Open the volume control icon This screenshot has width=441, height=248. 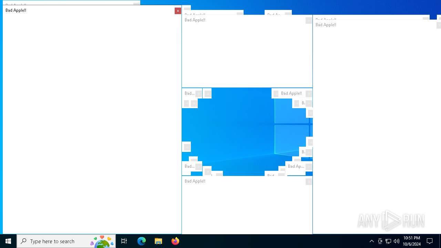[x=397, y=241]
